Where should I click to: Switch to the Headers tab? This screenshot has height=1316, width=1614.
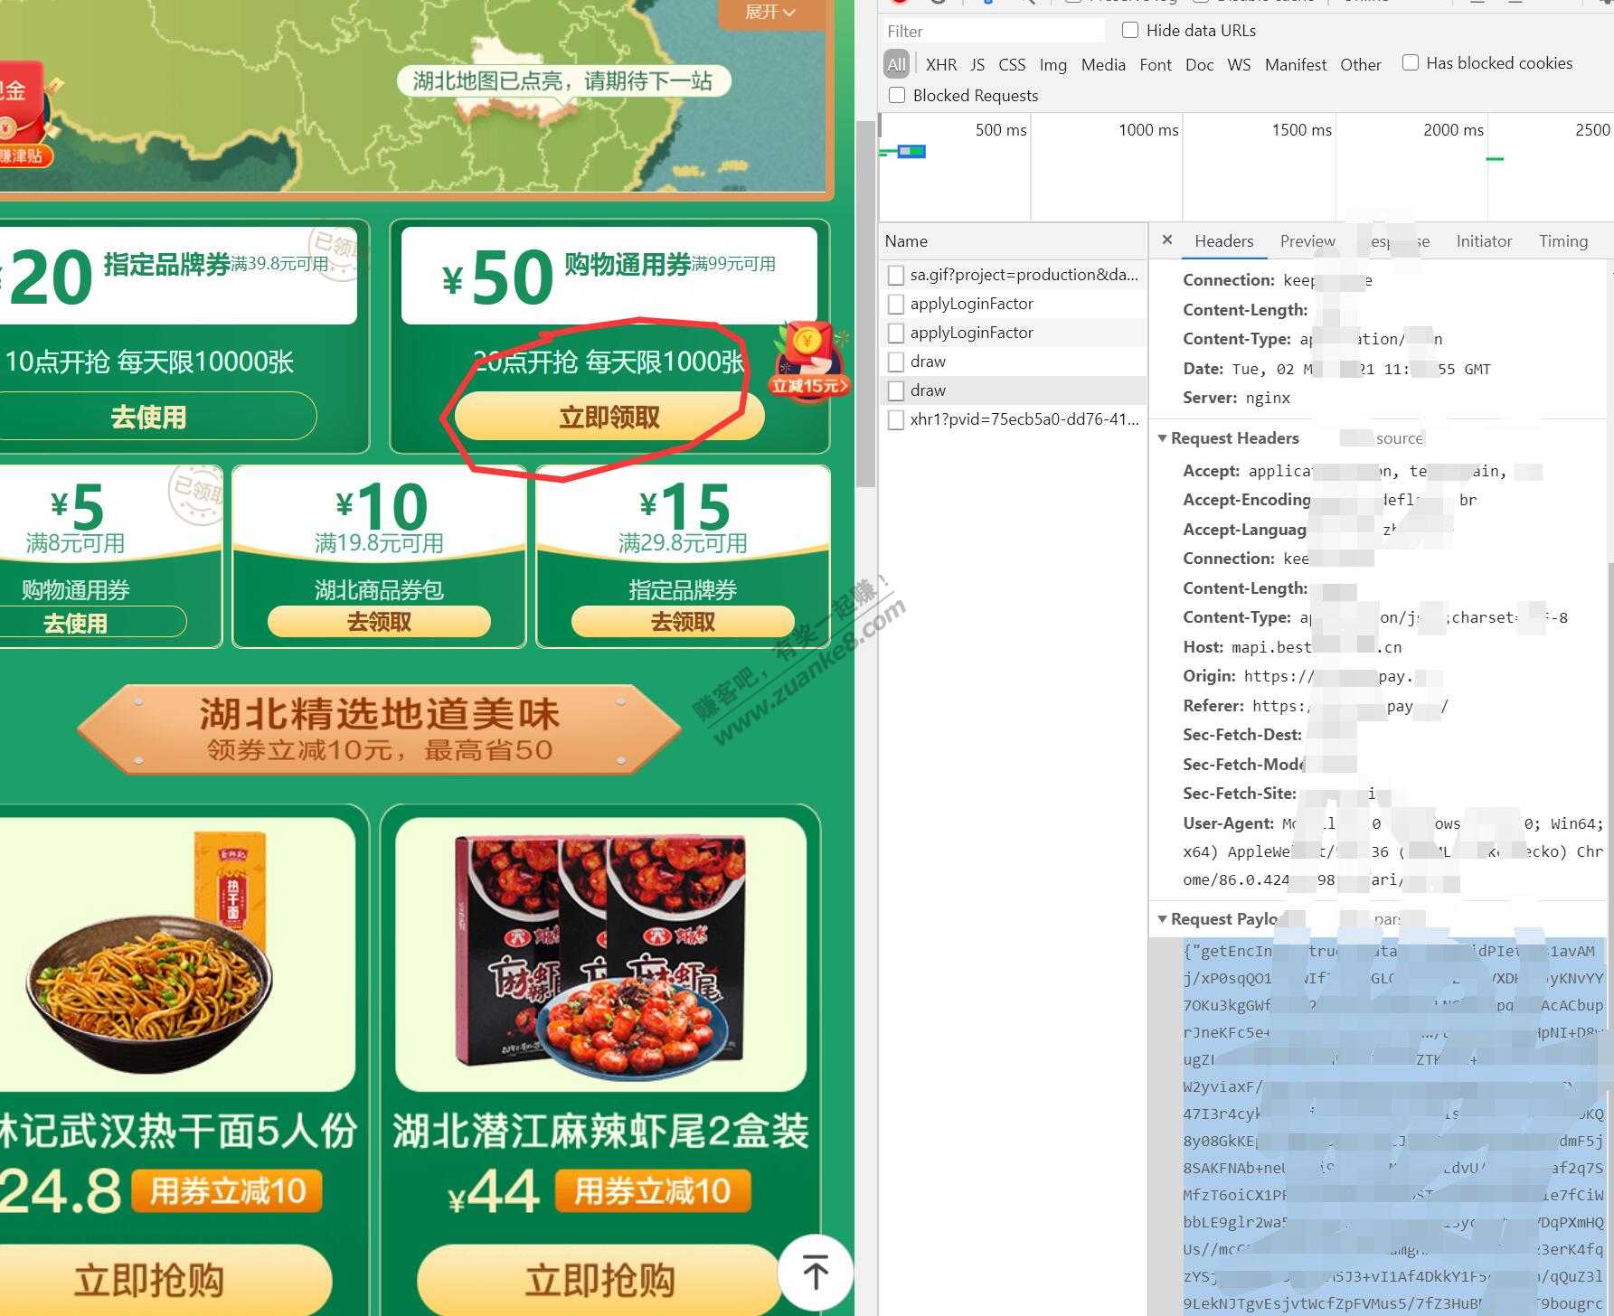tap(1223, 240)
